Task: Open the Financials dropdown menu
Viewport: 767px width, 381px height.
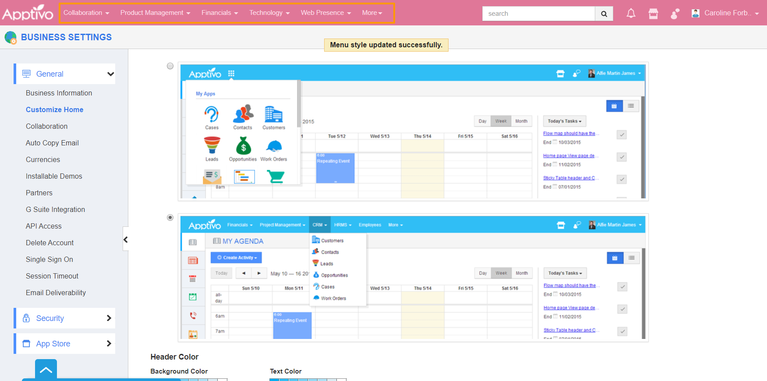Action: click(x=219, y=13)
